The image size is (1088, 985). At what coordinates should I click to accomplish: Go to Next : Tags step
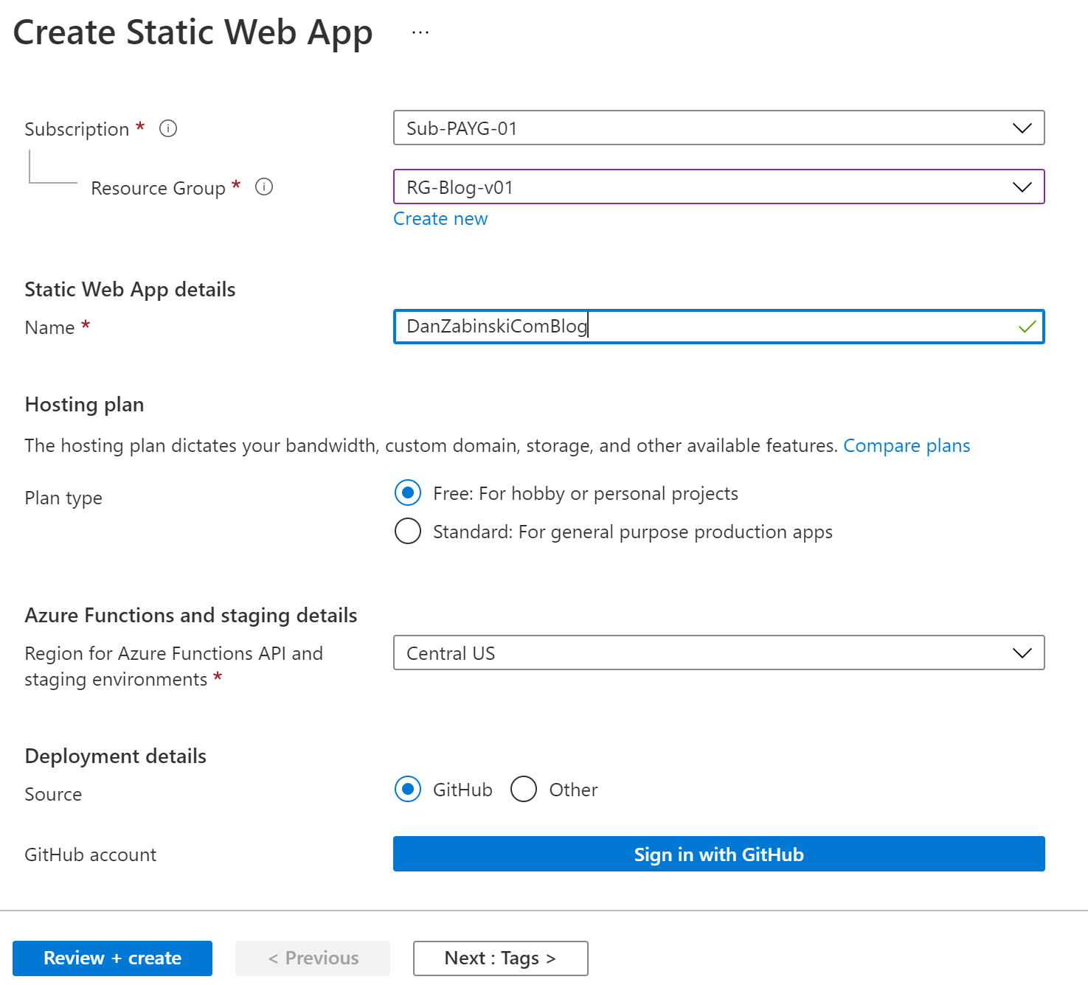pos(501,958)
